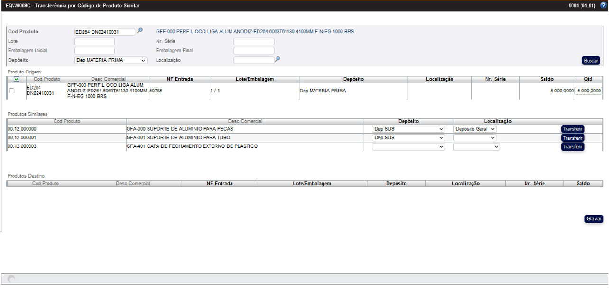Click the Embalagem Final input field

click(254, 51)
